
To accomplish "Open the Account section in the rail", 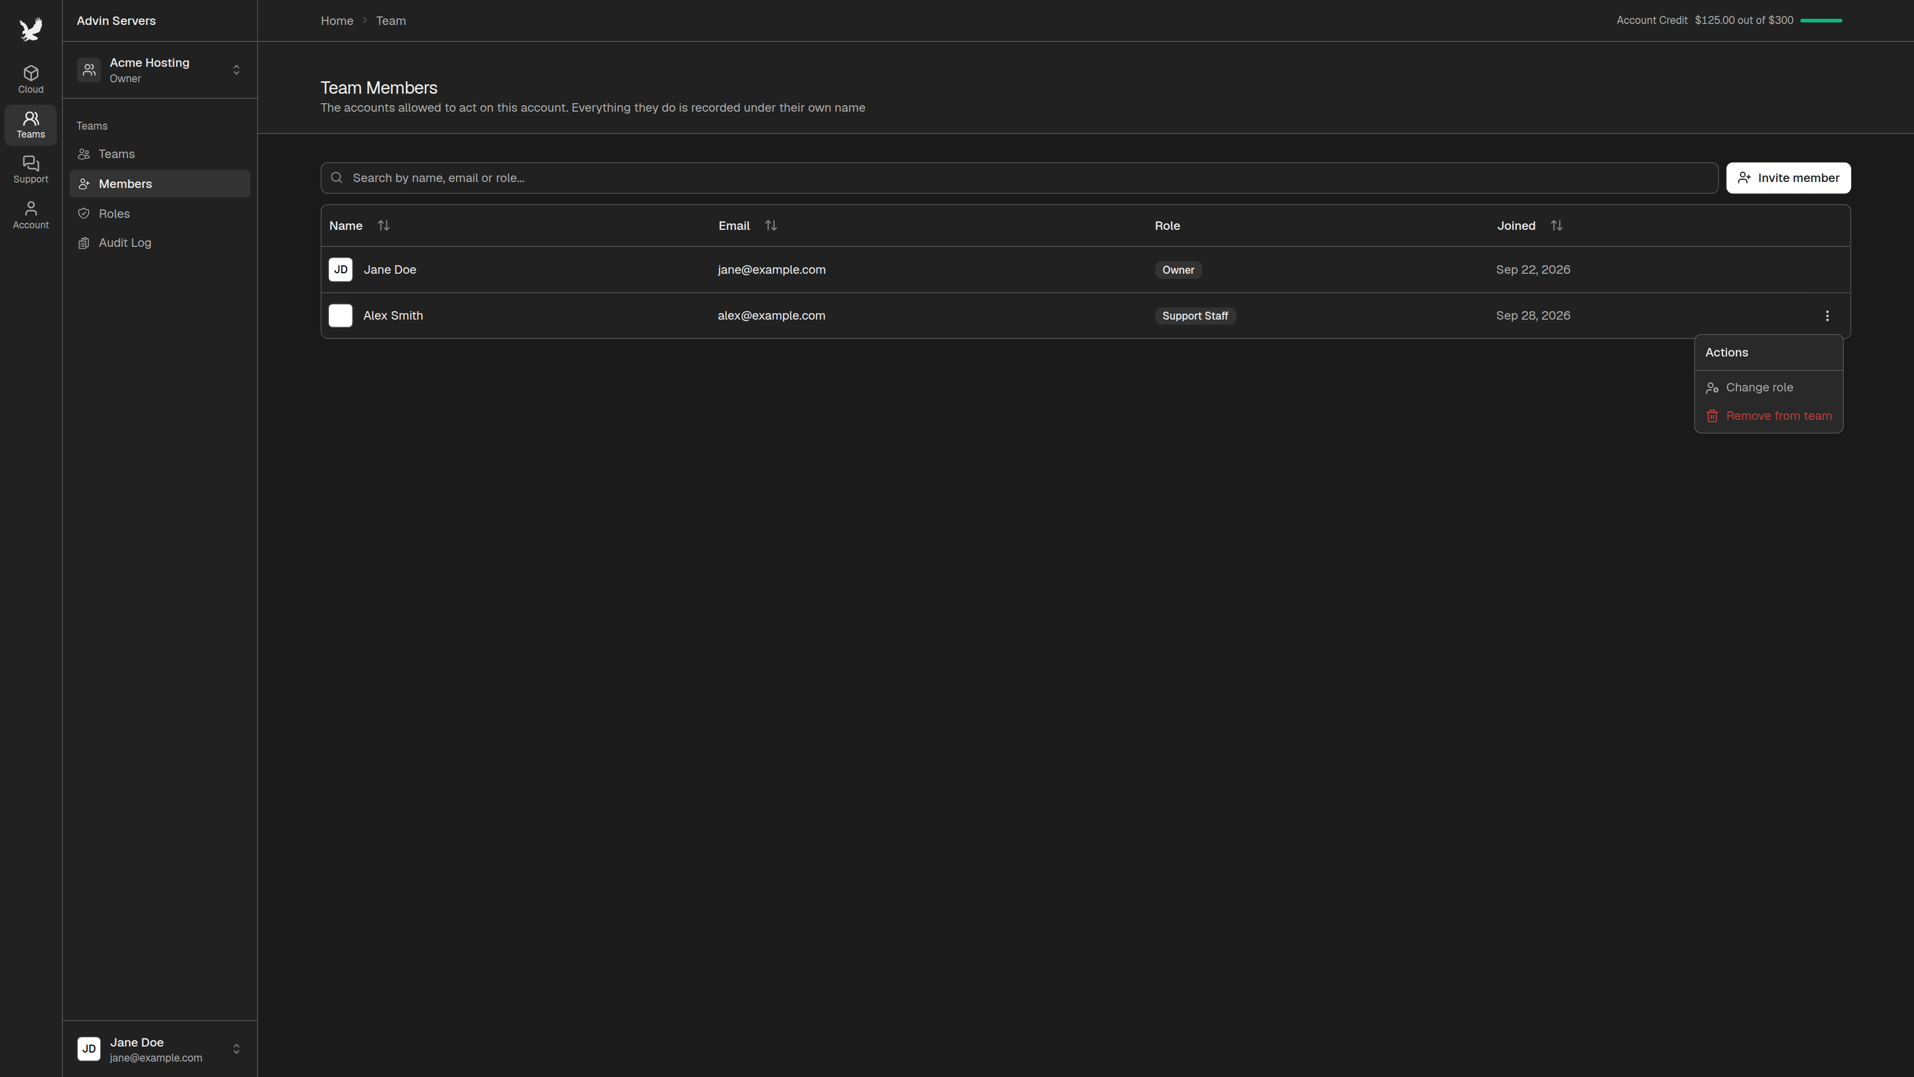I will coord(30,215).
